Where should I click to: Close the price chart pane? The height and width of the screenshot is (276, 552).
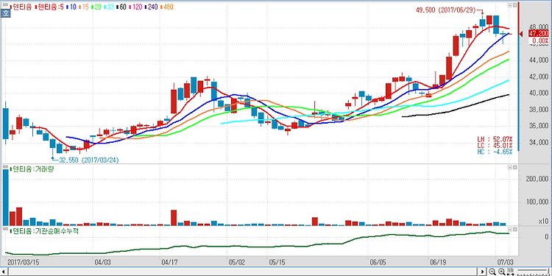pyautogui.click(x=514, y=5)
